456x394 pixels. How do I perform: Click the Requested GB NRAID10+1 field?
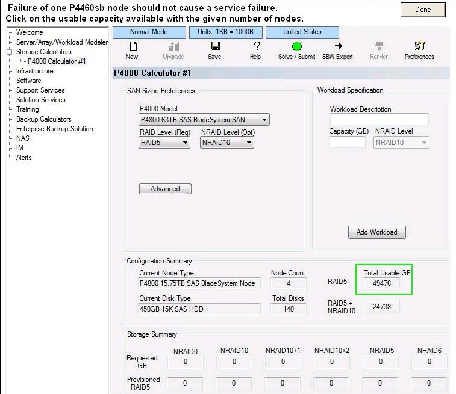pyautogui.click(x=283, y=362)
